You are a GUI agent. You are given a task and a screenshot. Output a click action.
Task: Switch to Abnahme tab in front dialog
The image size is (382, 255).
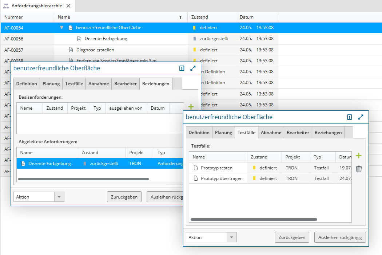tap(271, 133)
